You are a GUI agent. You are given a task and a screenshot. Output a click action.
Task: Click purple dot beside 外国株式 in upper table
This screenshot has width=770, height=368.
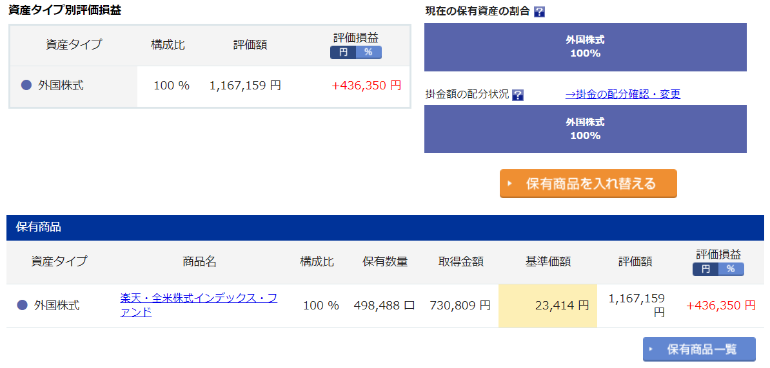coord(26,86)
